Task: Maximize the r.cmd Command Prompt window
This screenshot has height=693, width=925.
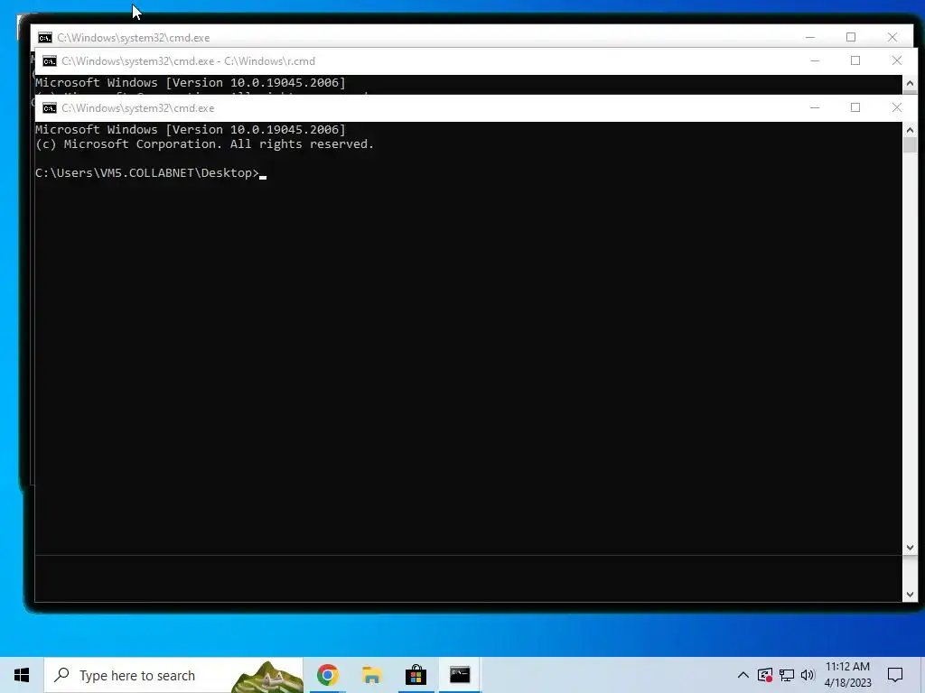Action: point(855,60)
